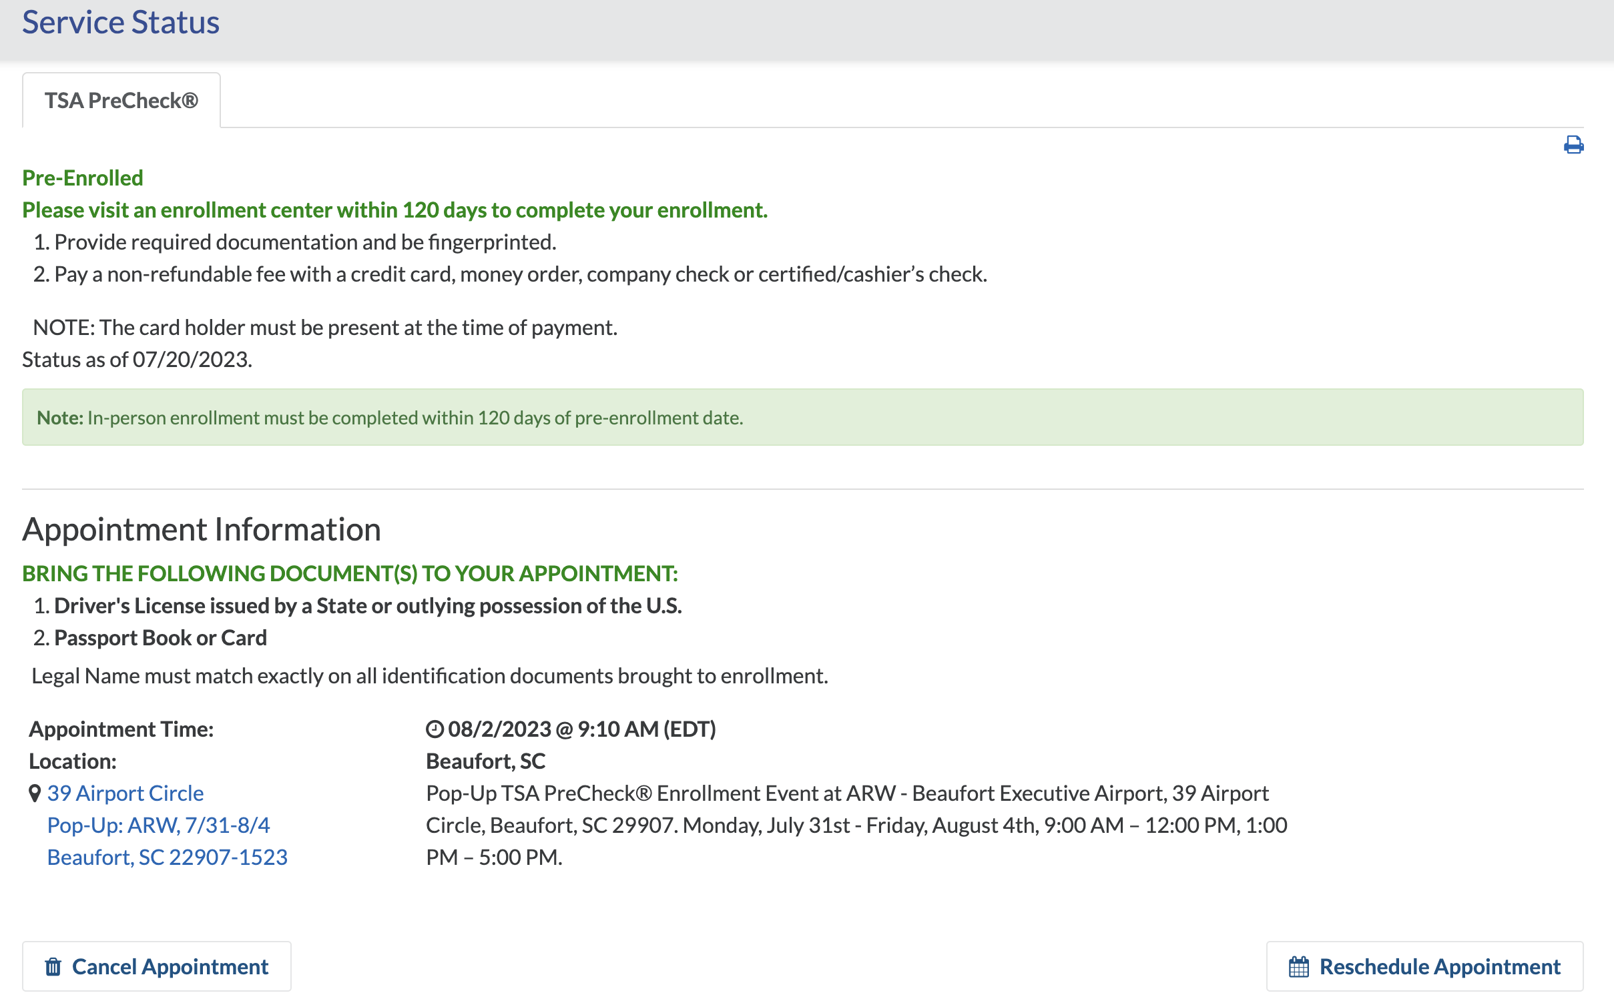This screenshot has width=1614, height=997.
Task: Click the 'Location:' label
Action: [x=73, y=761]
